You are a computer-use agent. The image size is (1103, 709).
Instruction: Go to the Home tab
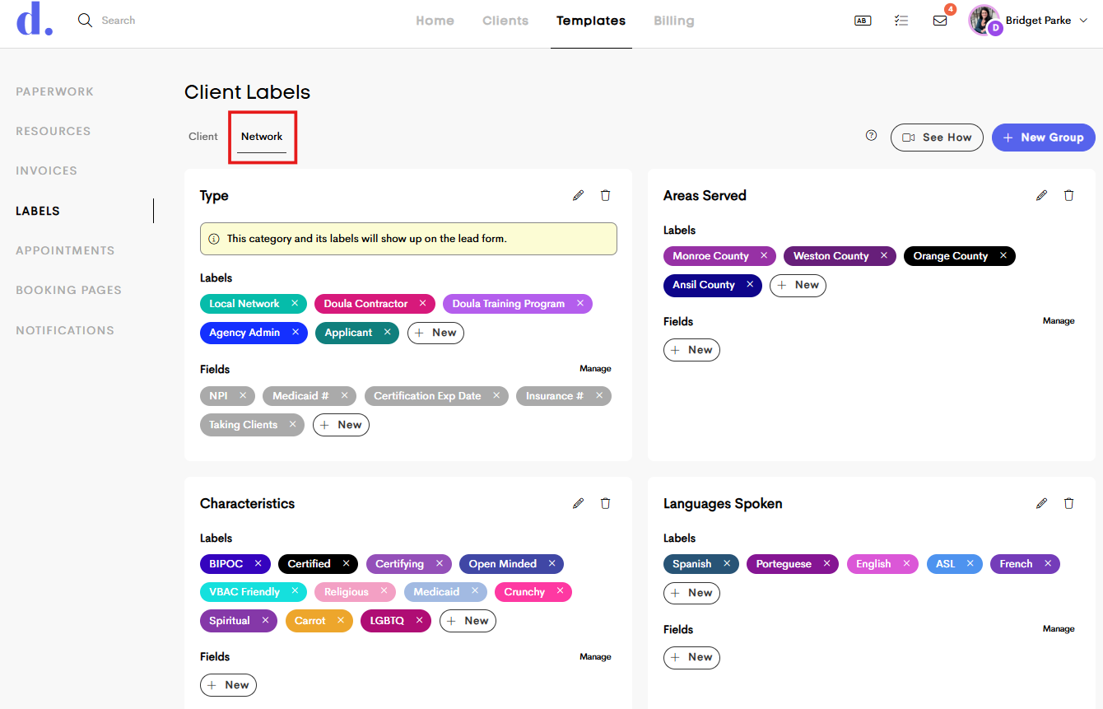point(435,21)
